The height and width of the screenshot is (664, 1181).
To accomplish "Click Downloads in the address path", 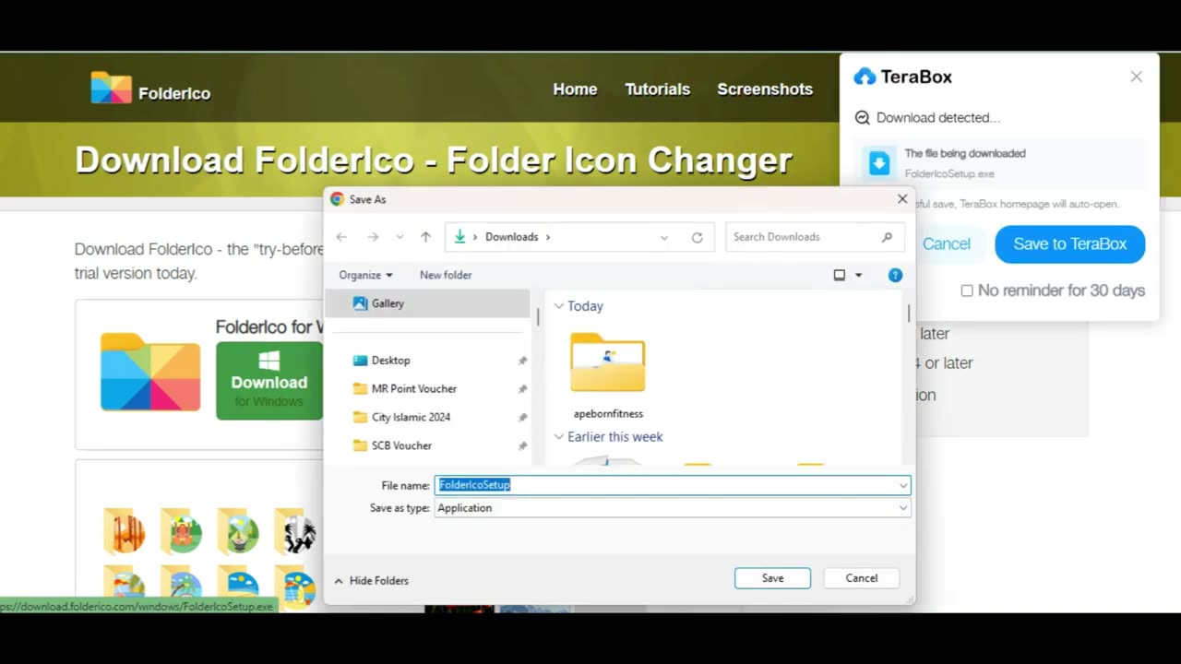I will pyautogui.click(x=512, y=237).
